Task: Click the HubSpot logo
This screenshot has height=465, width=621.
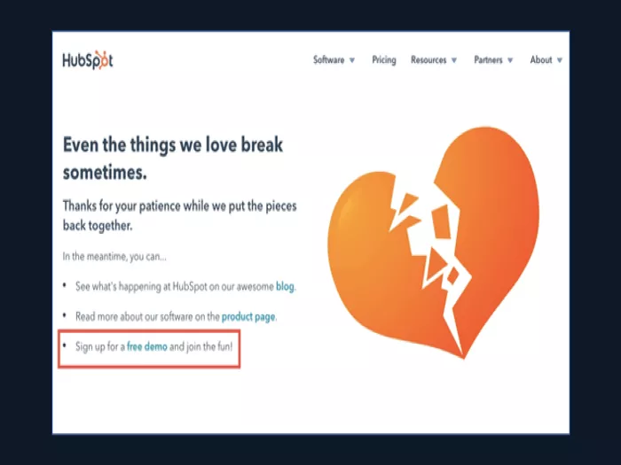Action: click(88, 60)
